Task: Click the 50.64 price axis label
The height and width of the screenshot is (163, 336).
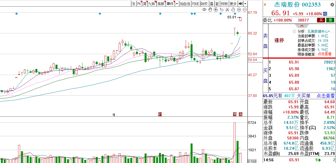Action: (252, 60)
